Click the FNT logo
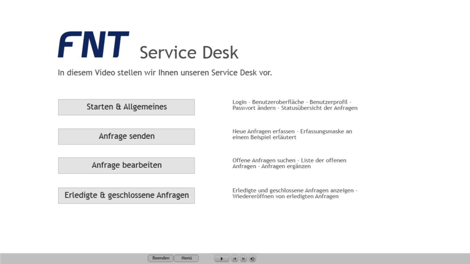470x264 pixels. coord(93,44)
